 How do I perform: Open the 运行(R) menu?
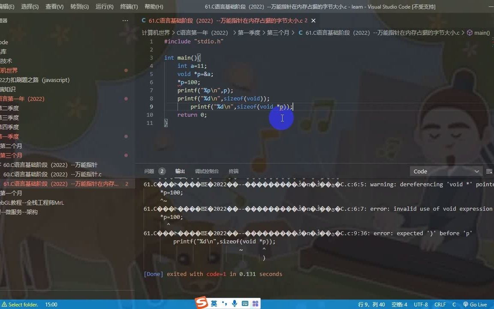point(105,6)
